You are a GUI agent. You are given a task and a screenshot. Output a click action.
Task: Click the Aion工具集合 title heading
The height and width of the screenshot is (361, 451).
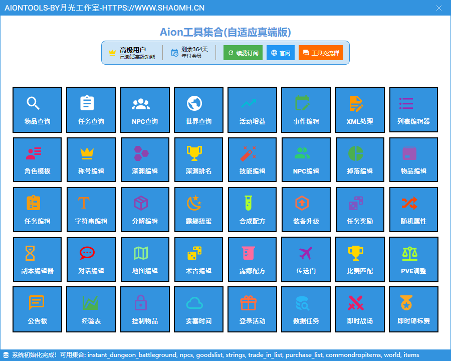point(225,32)
